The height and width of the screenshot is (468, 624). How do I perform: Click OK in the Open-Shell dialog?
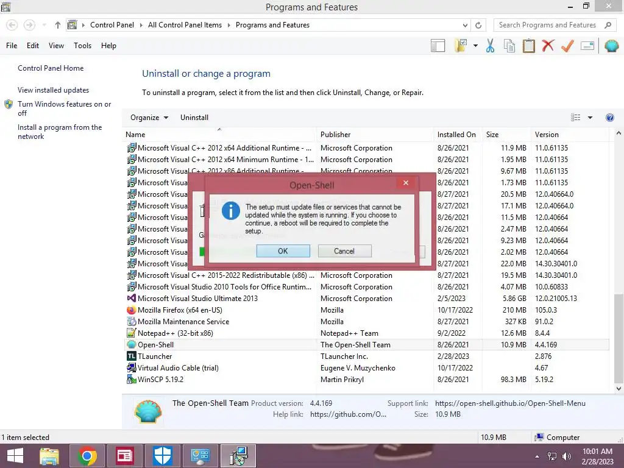pos(283,251)
